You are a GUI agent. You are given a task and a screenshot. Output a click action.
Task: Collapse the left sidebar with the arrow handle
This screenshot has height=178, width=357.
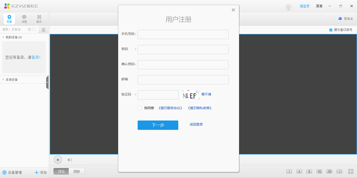tap(48, 82)
